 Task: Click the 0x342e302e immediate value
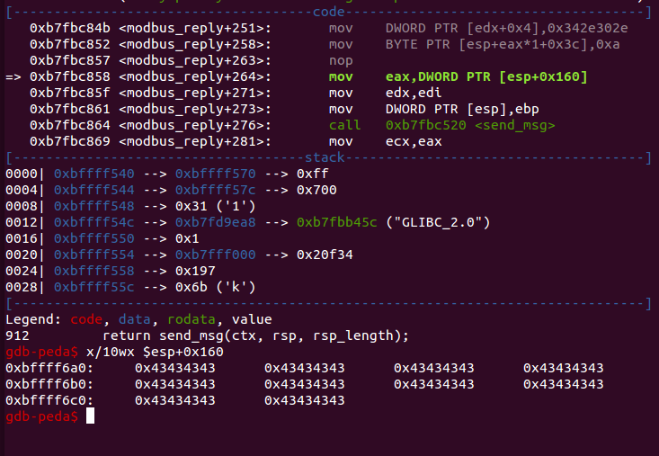tap(588, 28)
